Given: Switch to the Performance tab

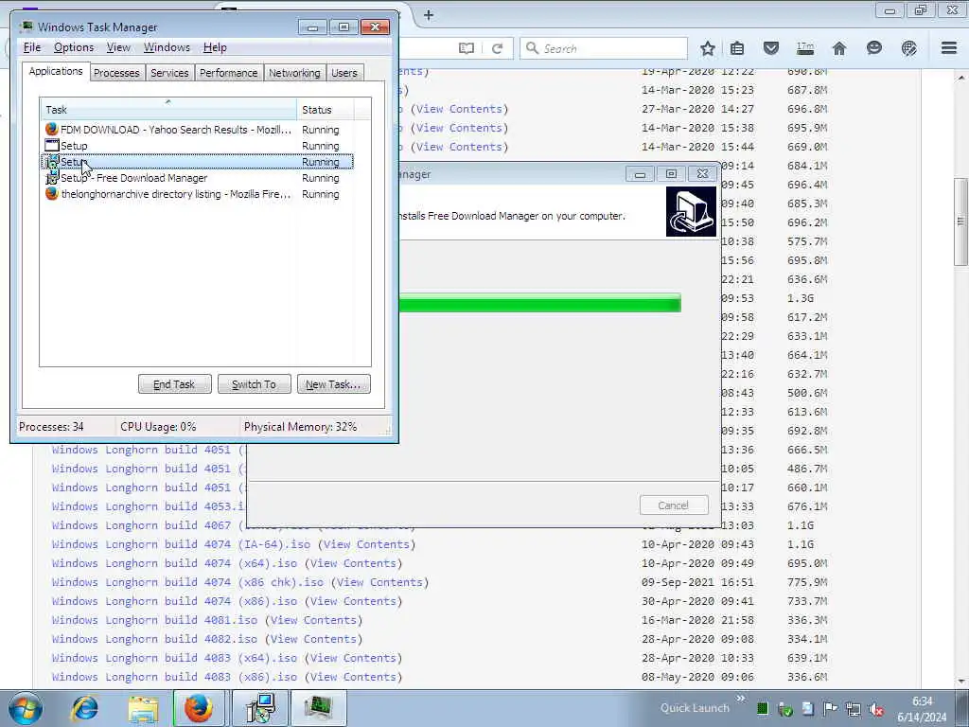Looking at the screenshot, I should click(x=228, y=73).
